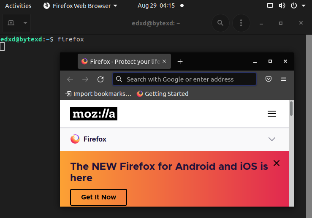The width and height of the screenshot is (312, 218).
Task: Open terminal kebab options menu
Action: pyautogui.click(x=241, y=23)
